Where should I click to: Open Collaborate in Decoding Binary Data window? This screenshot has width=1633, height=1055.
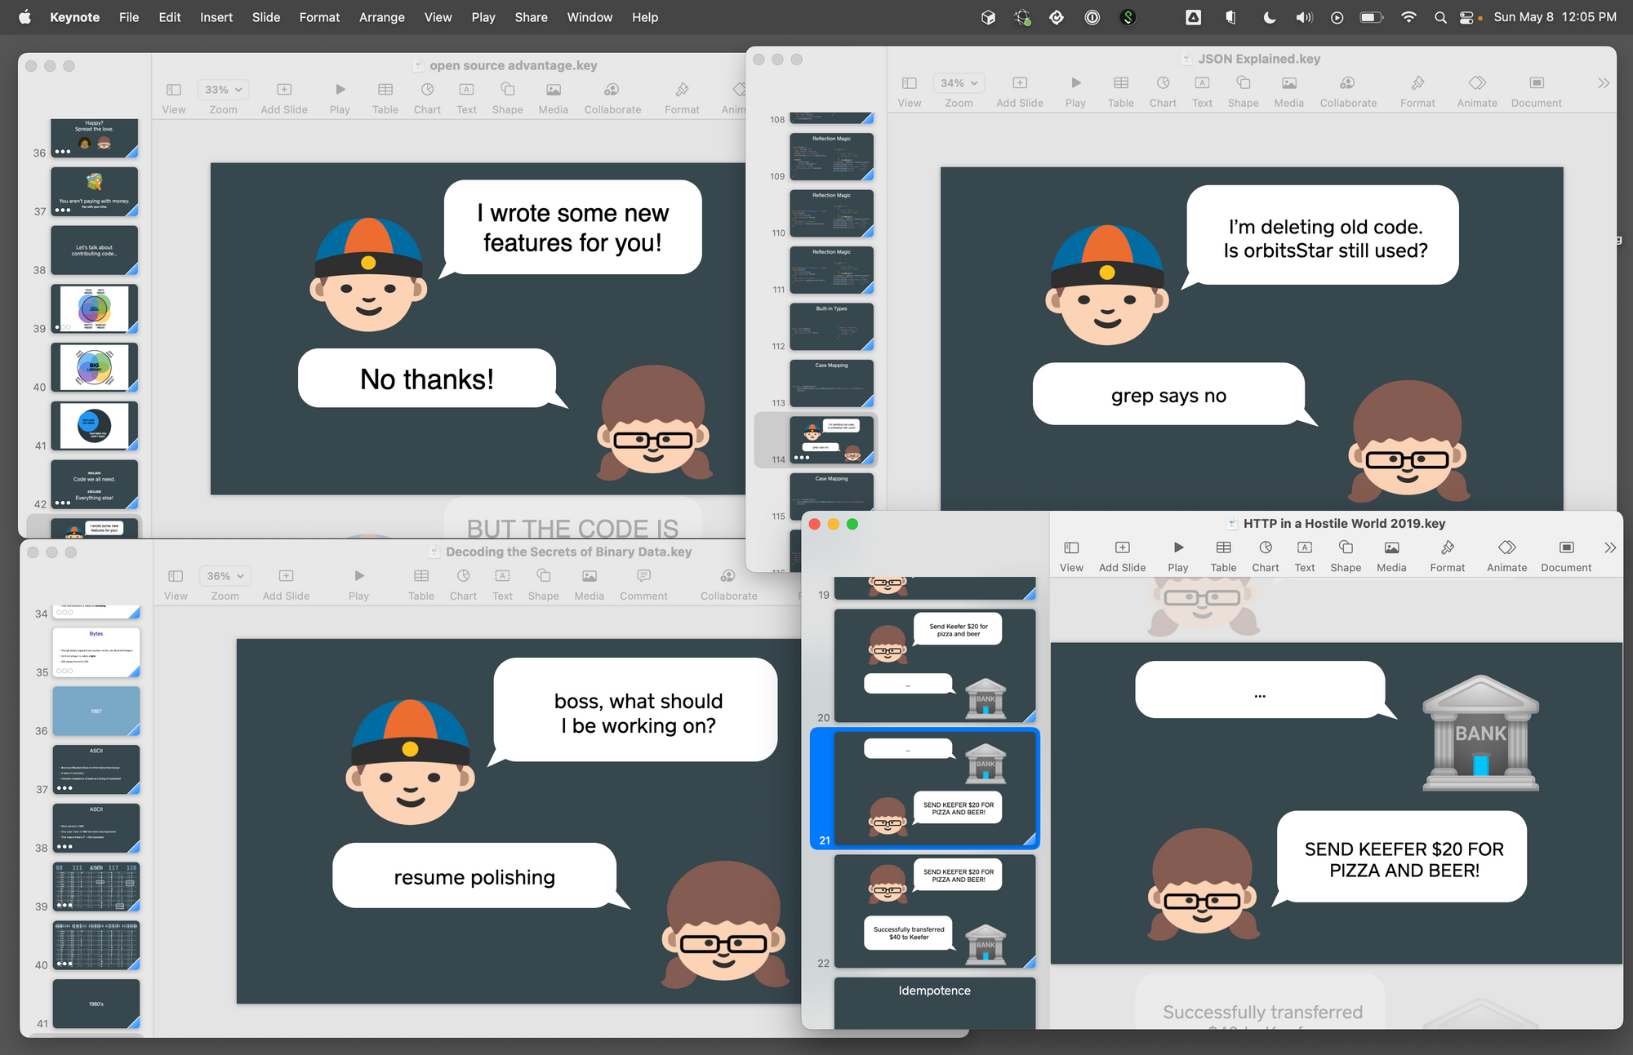tap(728, 584)
